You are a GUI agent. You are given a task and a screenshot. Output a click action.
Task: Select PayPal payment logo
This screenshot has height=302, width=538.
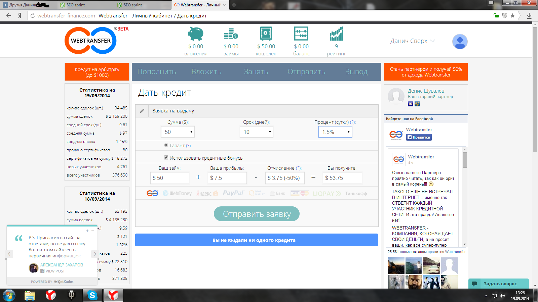pyautogui.click(x=233, y=193)
